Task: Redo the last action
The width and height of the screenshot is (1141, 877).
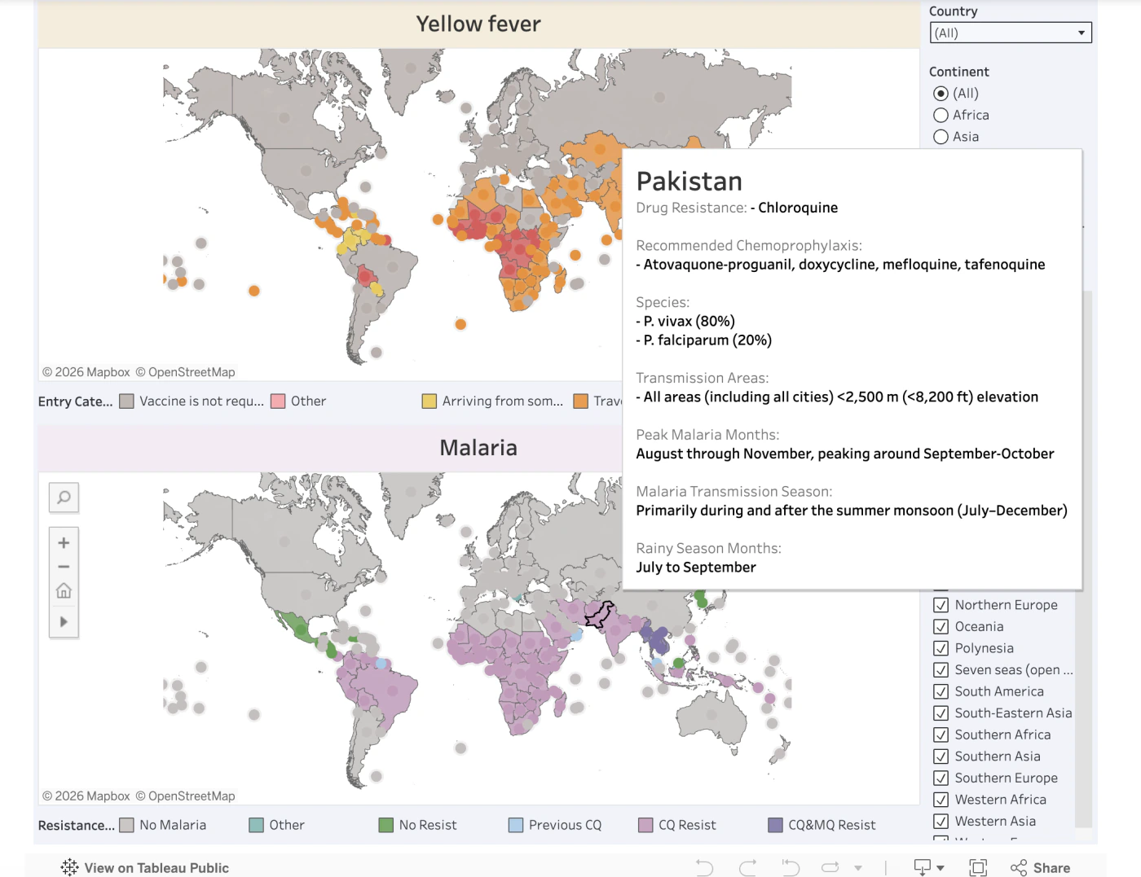Action: 747,868
